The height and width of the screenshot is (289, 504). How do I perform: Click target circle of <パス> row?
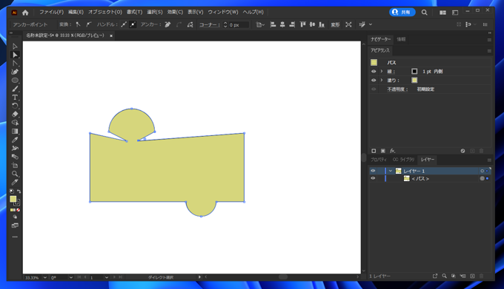[483, 178]
